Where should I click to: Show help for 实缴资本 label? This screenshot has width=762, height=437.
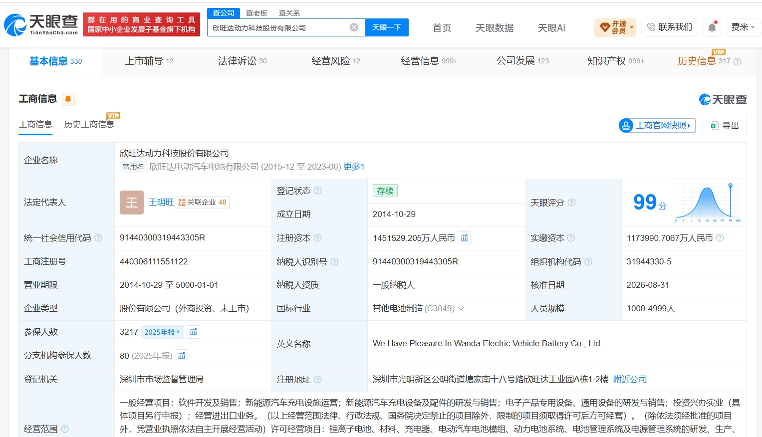[571, 238]
